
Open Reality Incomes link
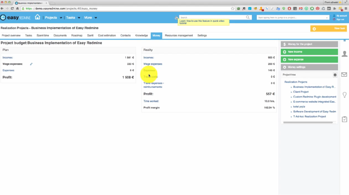149,58
